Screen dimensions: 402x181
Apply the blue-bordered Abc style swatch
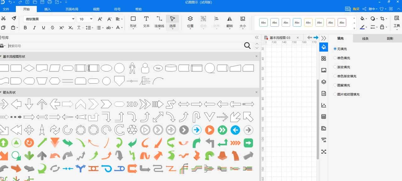[297, 23]
